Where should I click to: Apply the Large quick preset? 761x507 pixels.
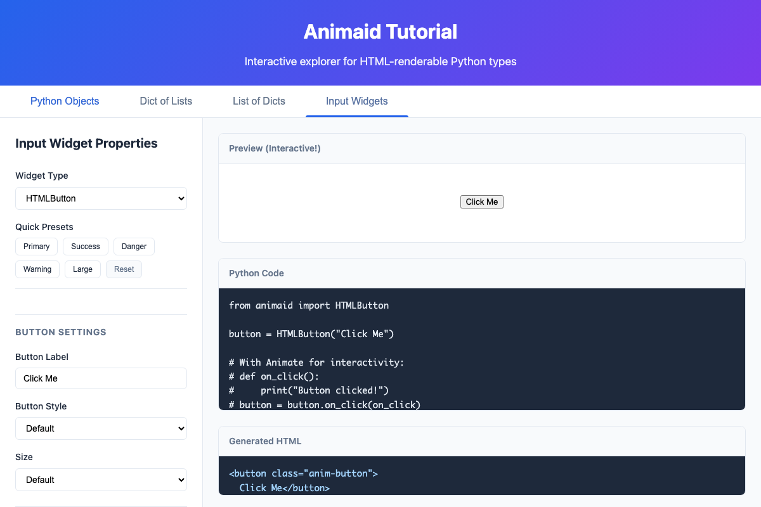[82, 269]
